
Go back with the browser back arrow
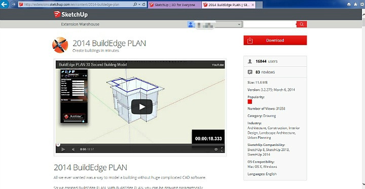[4, 4]
